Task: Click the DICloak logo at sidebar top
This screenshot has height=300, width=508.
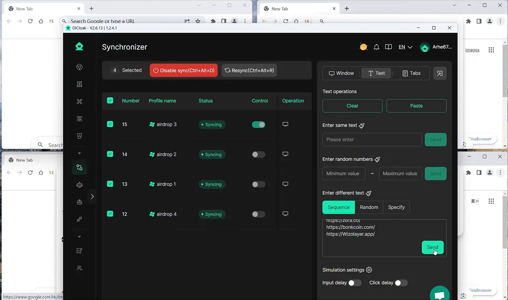Action: tap(79, 47)
